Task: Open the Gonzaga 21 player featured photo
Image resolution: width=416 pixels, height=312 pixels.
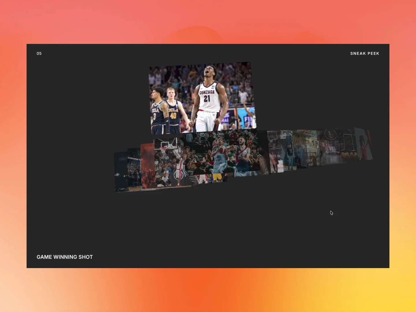Action: (x=203, y=98)
